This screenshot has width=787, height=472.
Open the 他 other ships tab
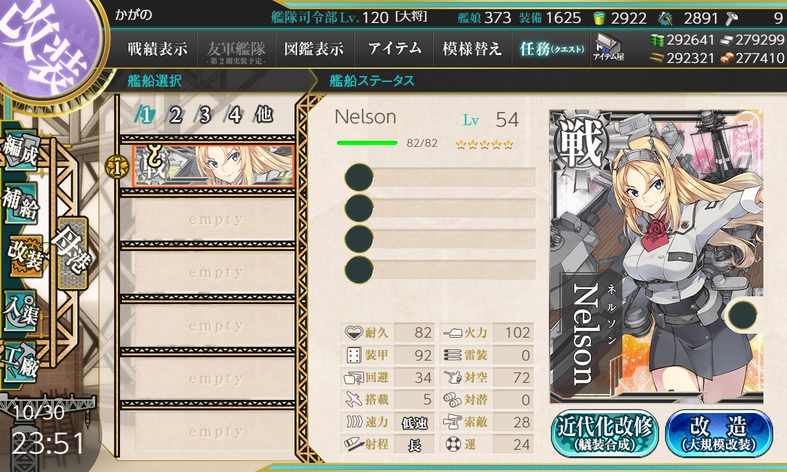pyautogui.click(x=264, y=115)
